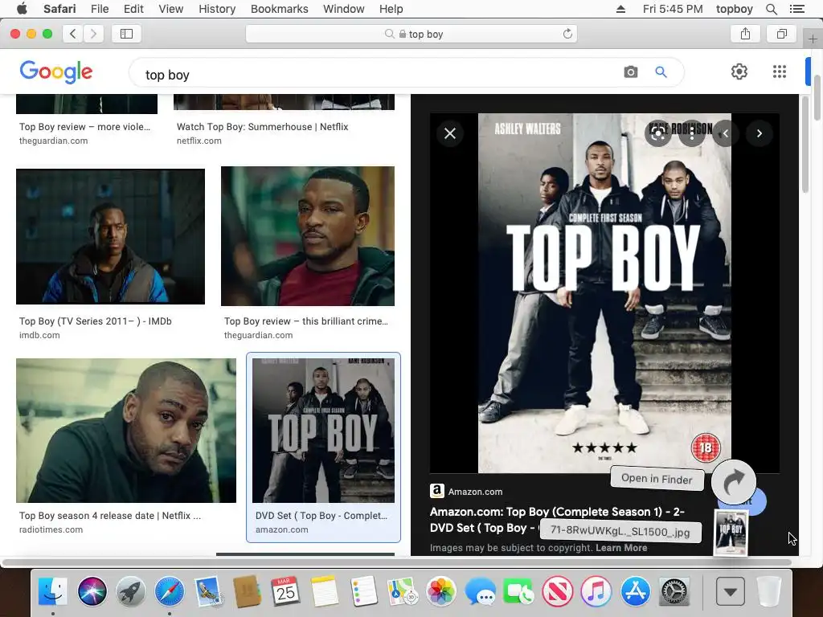
Task: Open the radiotimes.com season 4 image
Action: [126, 431]
